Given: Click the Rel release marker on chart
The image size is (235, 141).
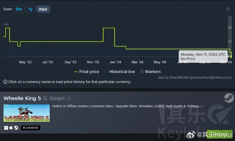Looking at the screenshot, I should coord(6,24).
